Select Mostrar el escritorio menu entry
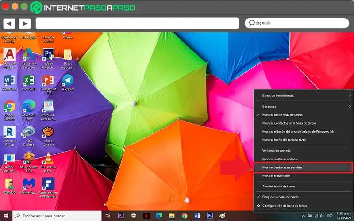Screen dimensions: 354x221 click(303, 175)
